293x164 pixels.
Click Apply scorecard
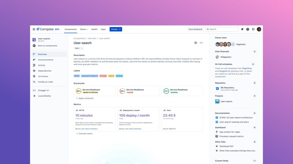click(85, 98)
